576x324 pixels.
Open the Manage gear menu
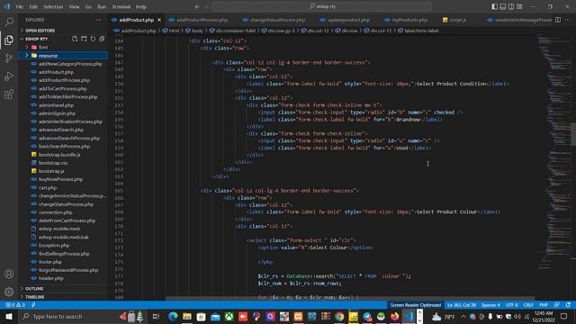click(x=9, y=292)
